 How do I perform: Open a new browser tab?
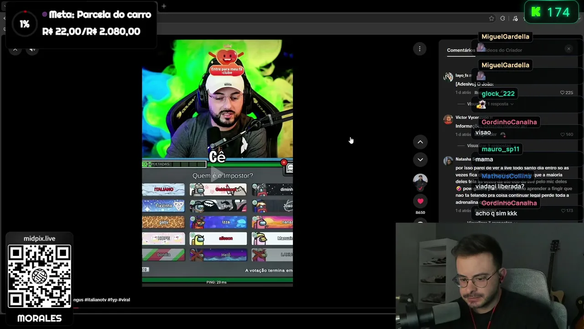click(164, 6)
